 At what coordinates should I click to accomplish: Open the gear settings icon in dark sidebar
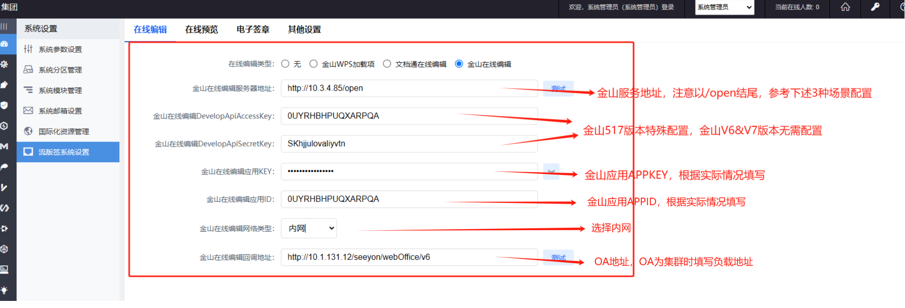(4, 64)
